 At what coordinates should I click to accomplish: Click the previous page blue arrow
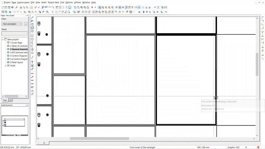coord(92,7)
